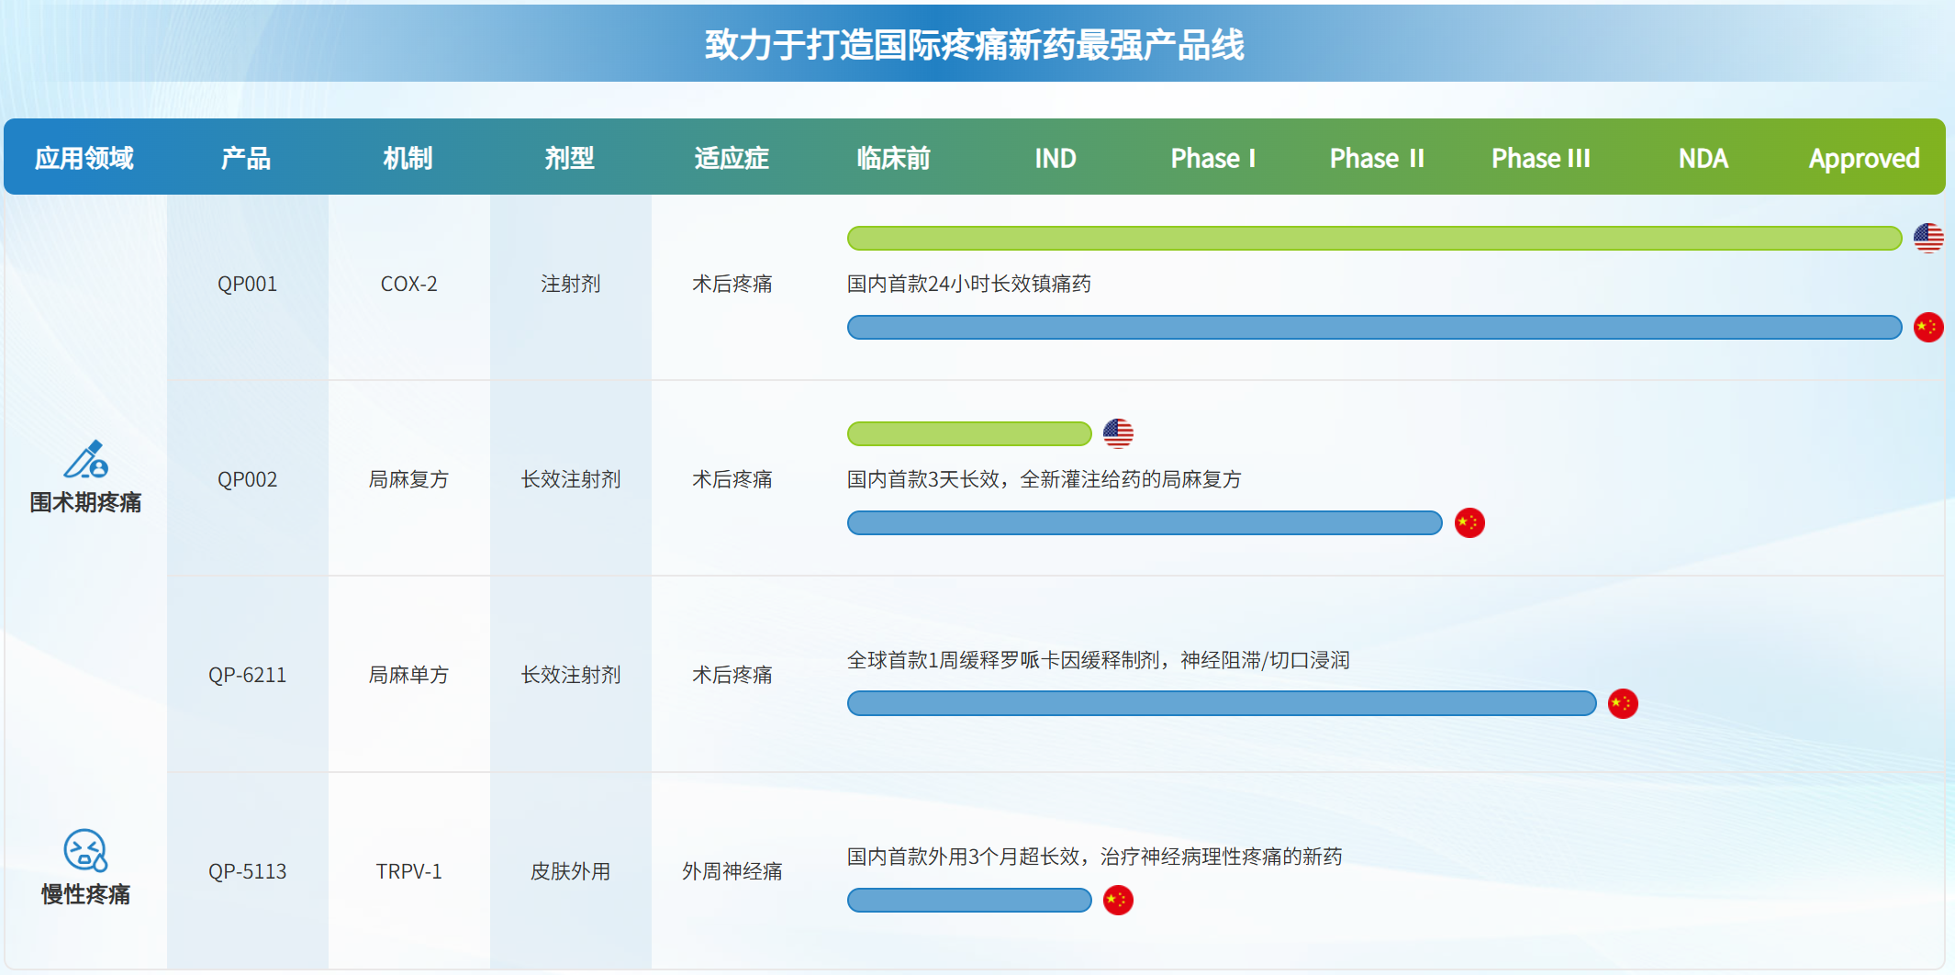This screenshot has height=975, width=1955.
Task: Select the Approved column header
Action: 1863,159
